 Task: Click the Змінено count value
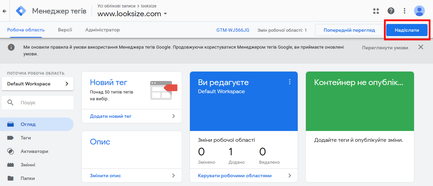point(201,152)
